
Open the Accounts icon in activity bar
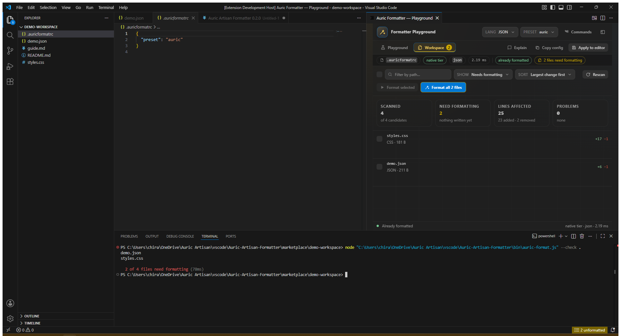tap(10, 303)
